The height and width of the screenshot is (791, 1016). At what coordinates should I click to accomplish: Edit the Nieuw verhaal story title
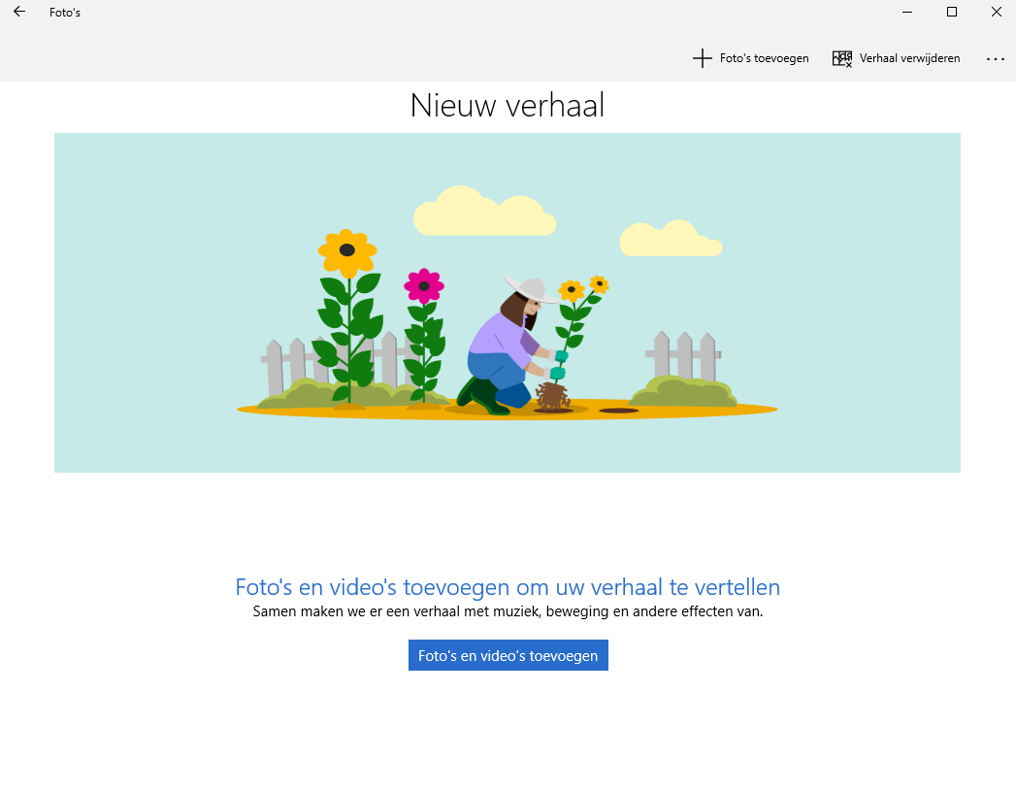[x=508, y=106]
